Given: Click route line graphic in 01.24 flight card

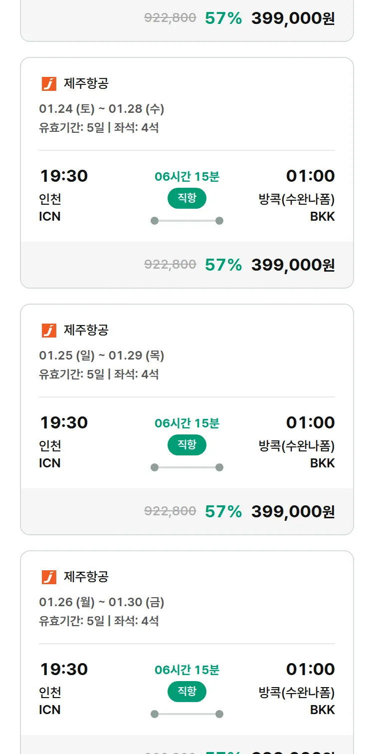Looking at the screenshot, I should (187, 221).
